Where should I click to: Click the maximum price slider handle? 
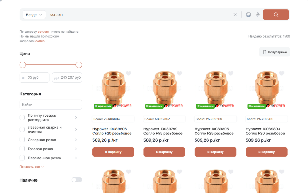pyautogui.click(x=79, y=65)
